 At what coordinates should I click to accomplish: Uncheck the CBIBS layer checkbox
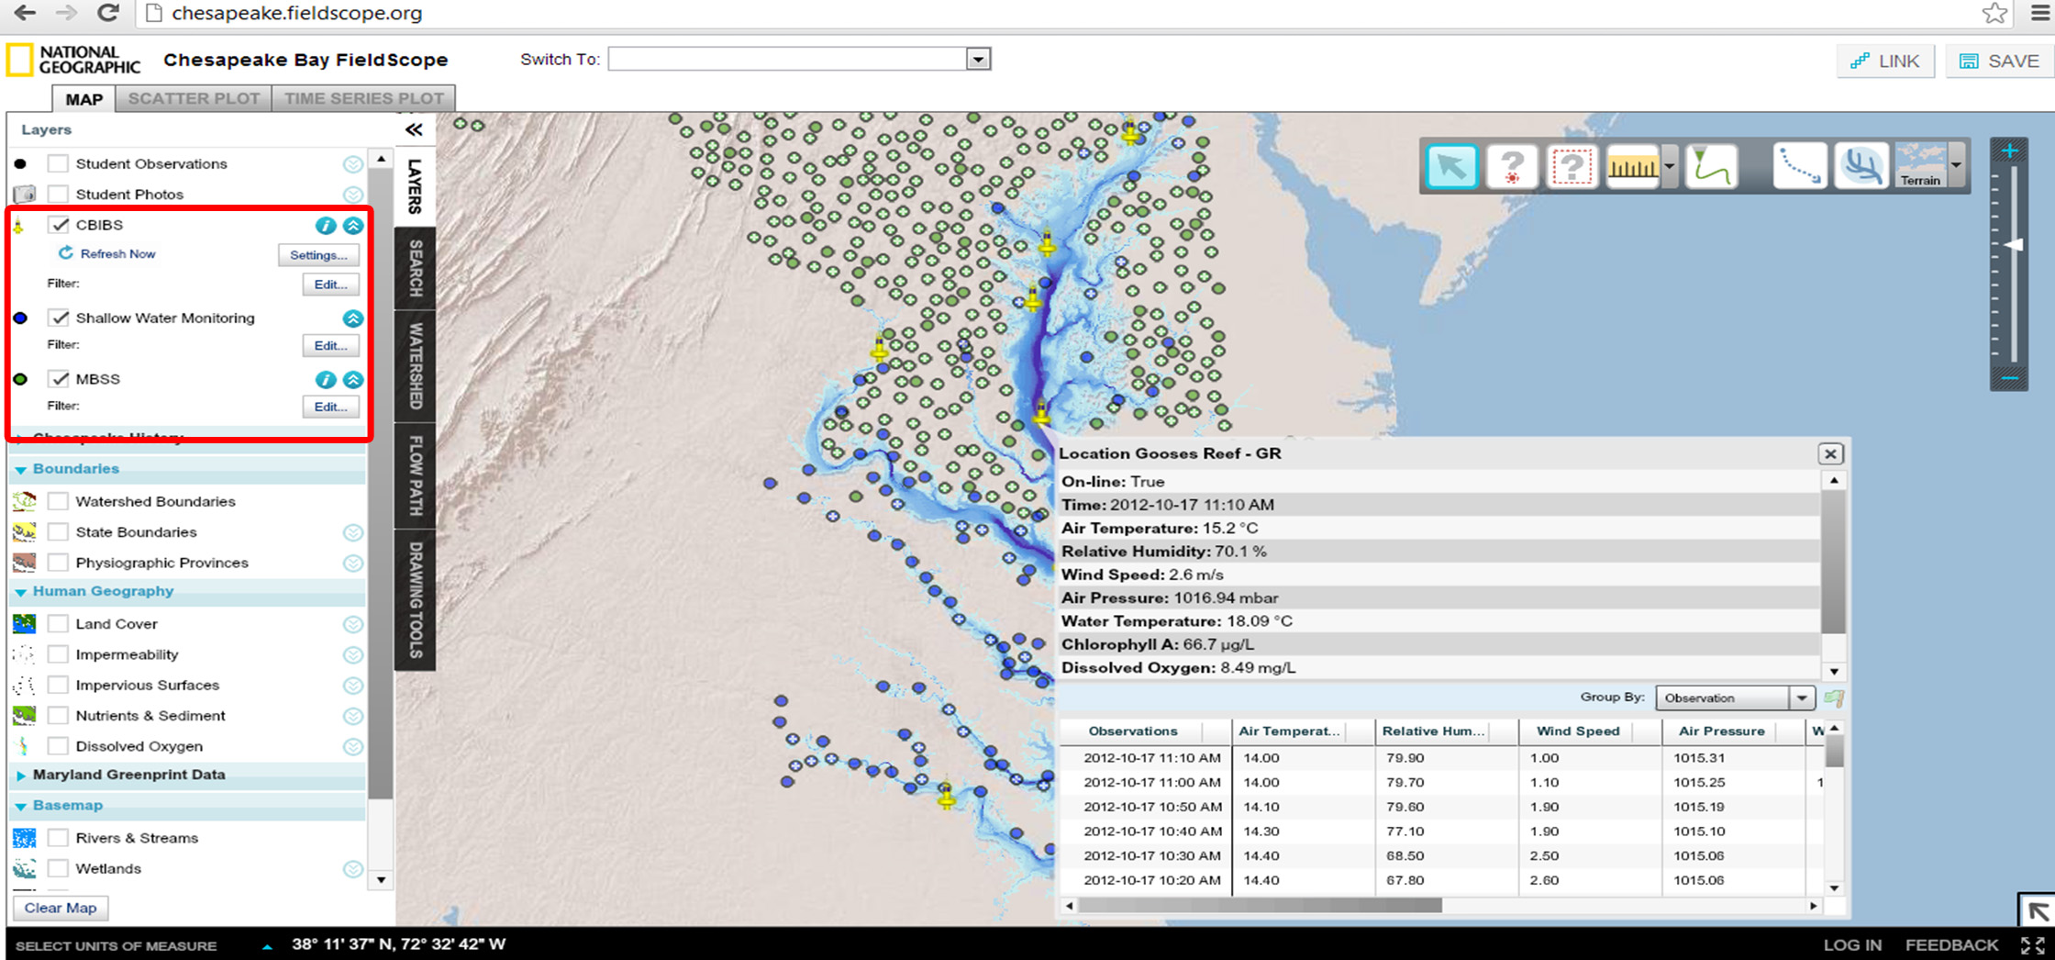[60, 225]
